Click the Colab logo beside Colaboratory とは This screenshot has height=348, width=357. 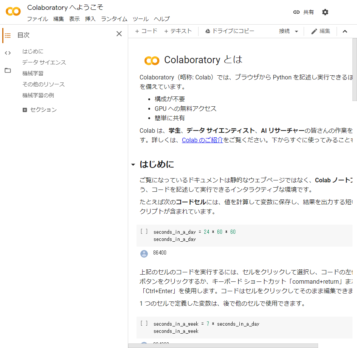[152, 61]
